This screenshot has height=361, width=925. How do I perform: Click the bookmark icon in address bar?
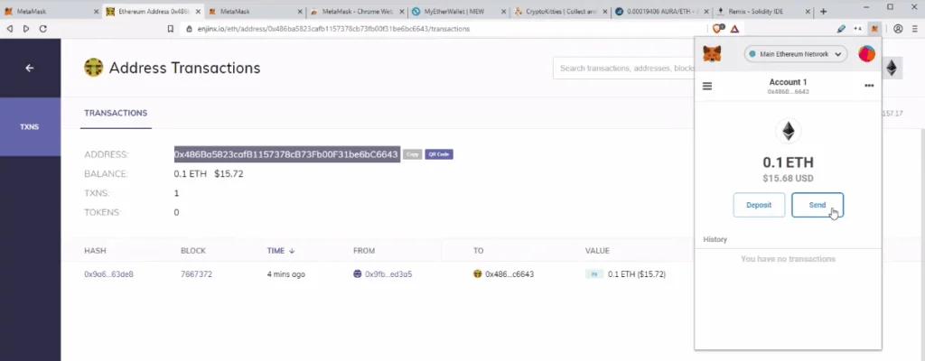coord(170,28)
